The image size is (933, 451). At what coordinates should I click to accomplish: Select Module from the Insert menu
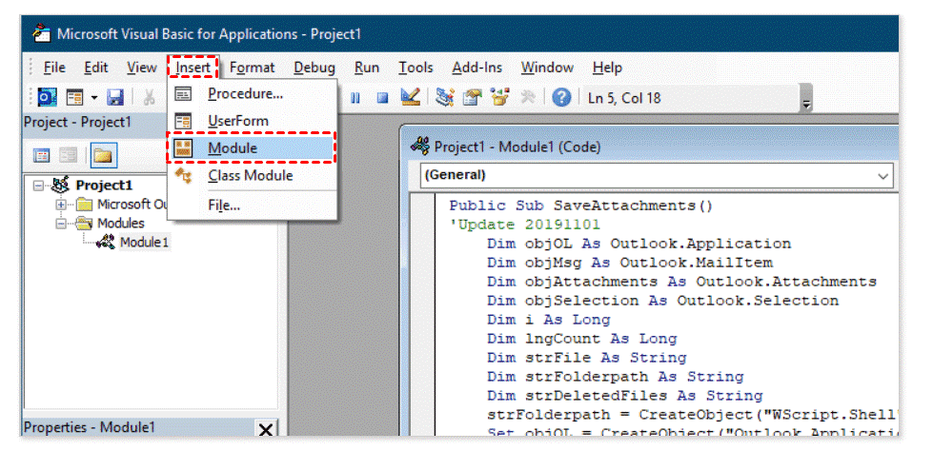pyautogui.click(x=233, y=148)
